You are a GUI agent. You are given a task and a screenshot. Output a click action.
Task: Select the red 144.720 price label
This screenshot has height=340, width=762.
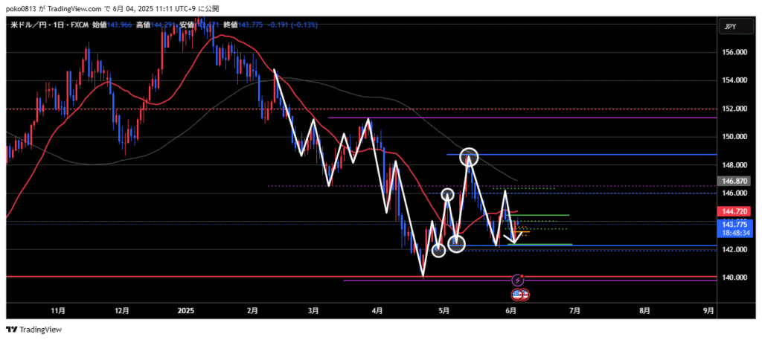(x=734, y=212)
